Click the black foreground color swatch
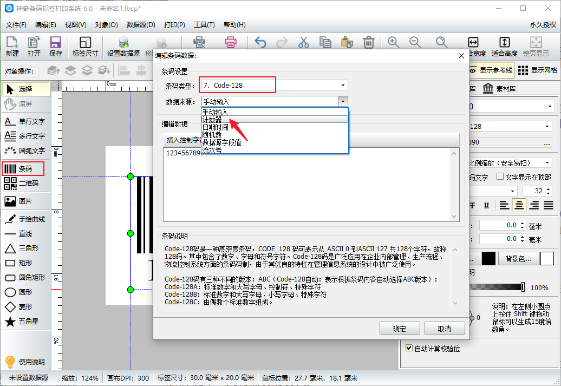Screen dimensions: 561x386 pos(488,259)
